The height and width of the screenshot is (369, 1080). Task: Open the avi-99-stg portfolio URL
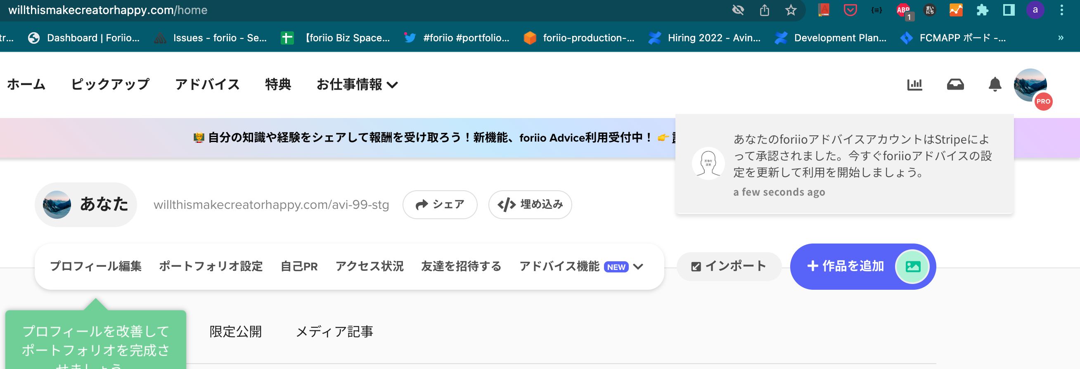click(x=271, y=205)
